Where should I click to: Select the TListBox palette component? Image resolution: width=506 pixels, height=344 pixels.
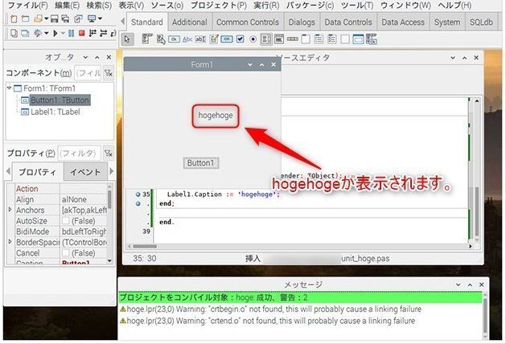click(x=266, y=39)
